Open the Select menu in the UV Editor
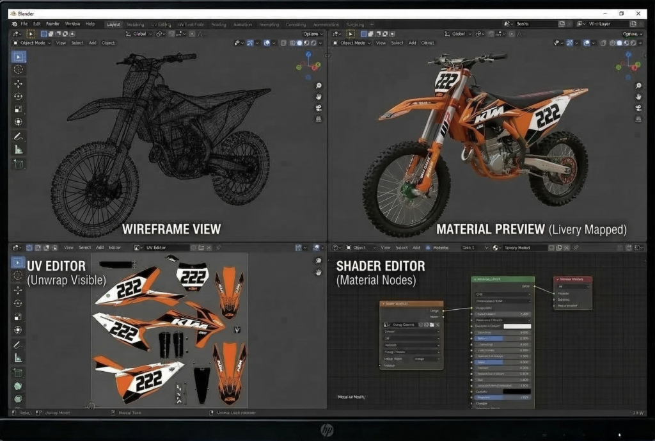The width and height of the screenshot is (655, 441). pyautogui.click(x=84, y=248)
